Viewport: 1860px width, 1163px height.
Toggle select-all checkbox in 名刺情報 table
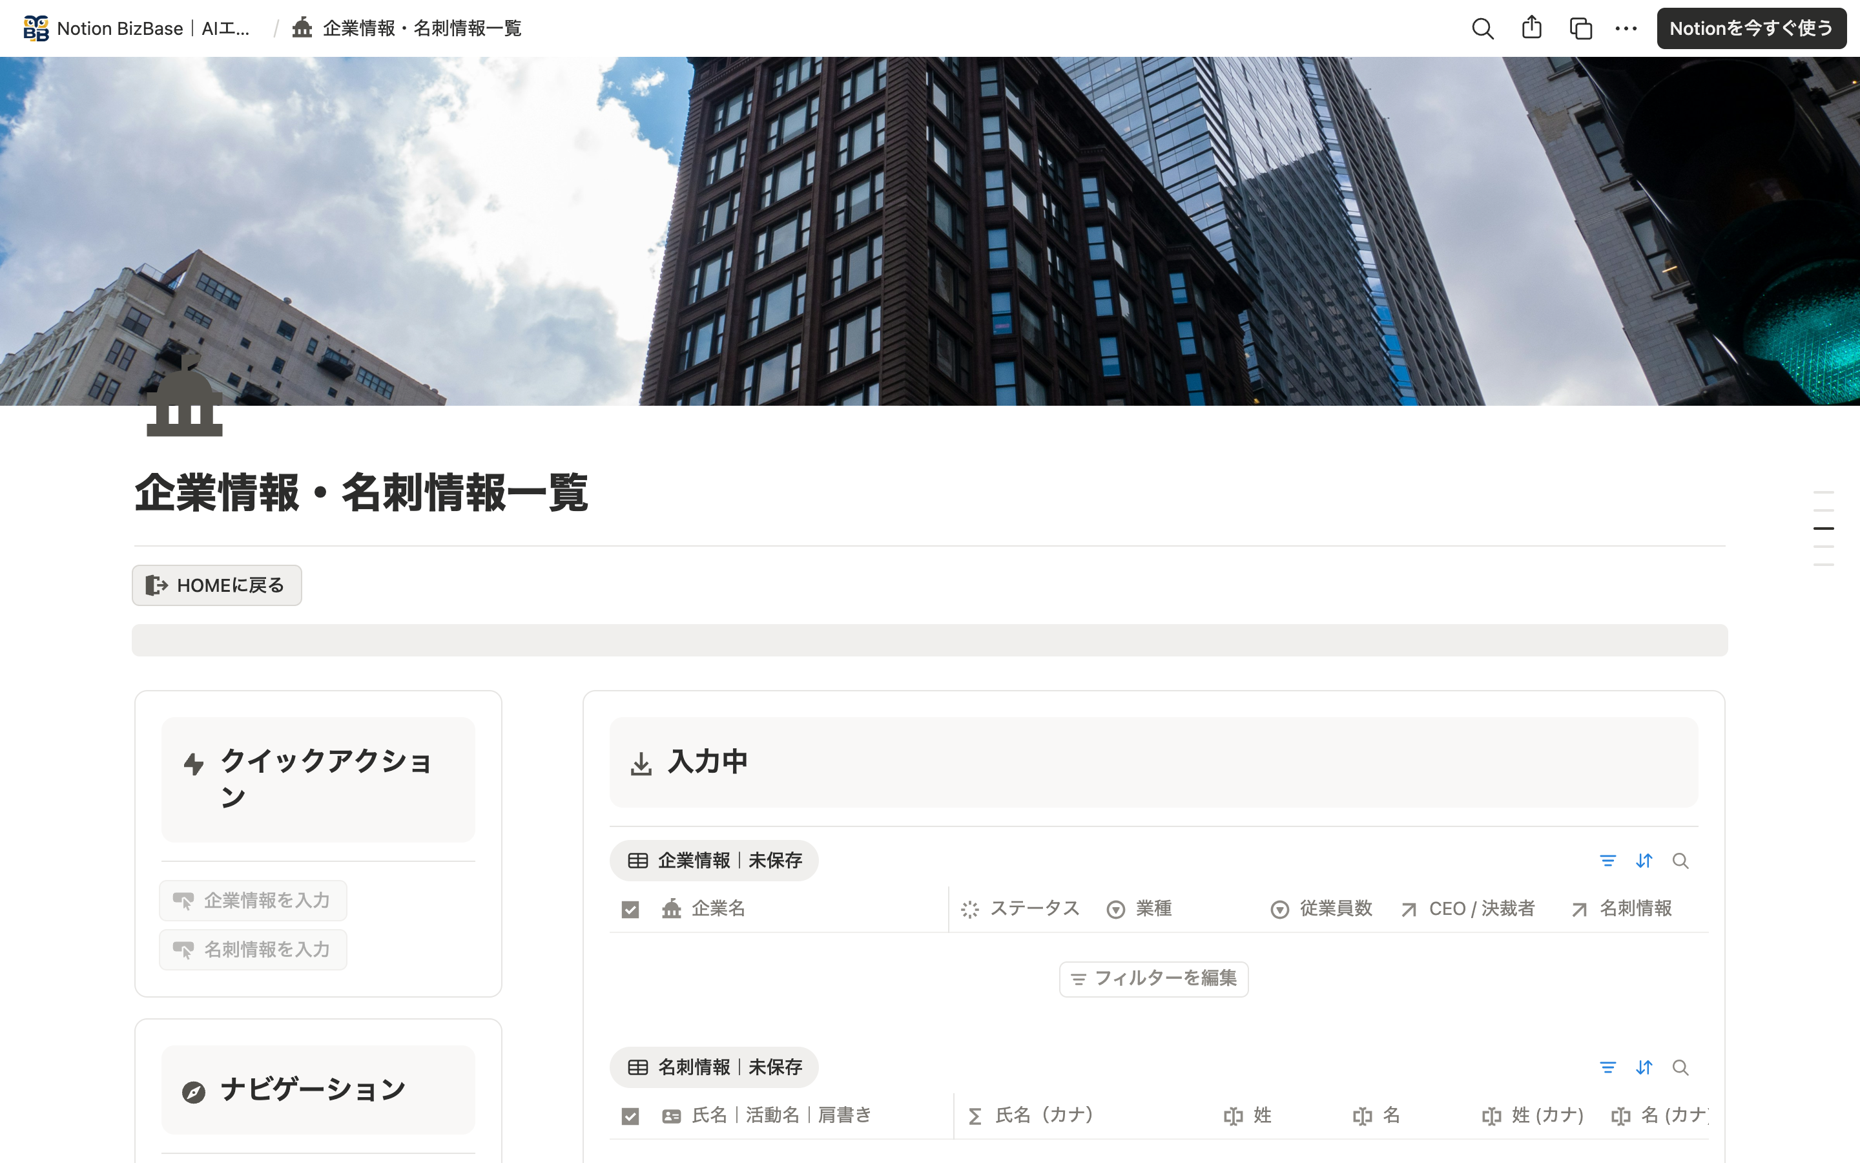click(x=630, y=1116)
